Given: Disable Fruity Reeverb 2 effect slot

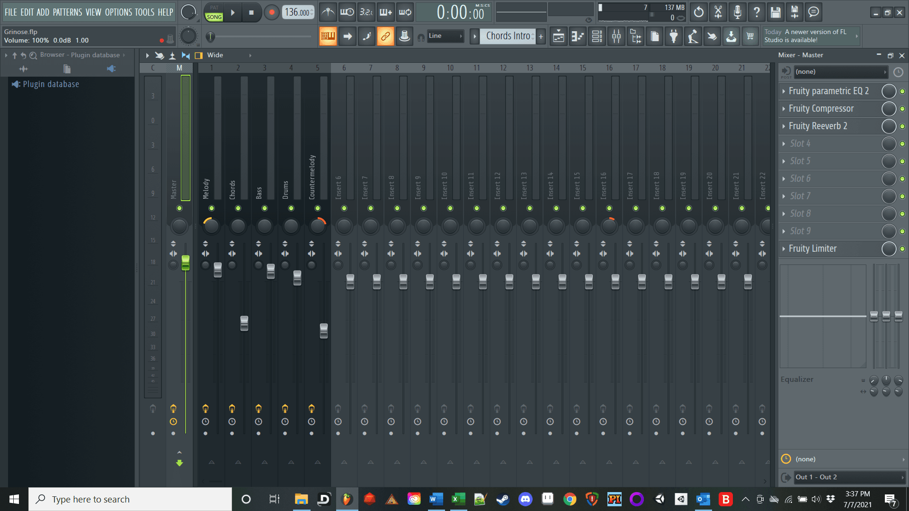Looking at the screenshot, I should click(902, 126).
